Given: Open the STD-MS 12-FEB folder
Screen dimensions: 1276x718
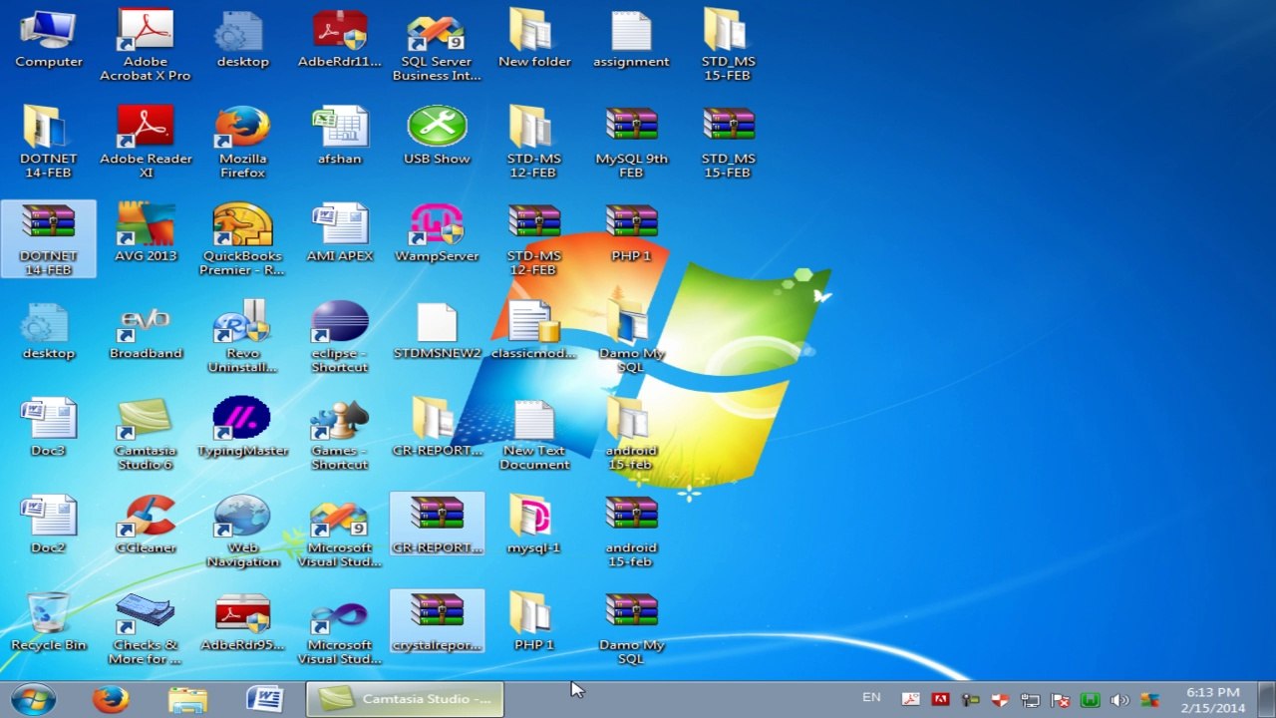Looking at the screenshot, I should tap(534, 143).
